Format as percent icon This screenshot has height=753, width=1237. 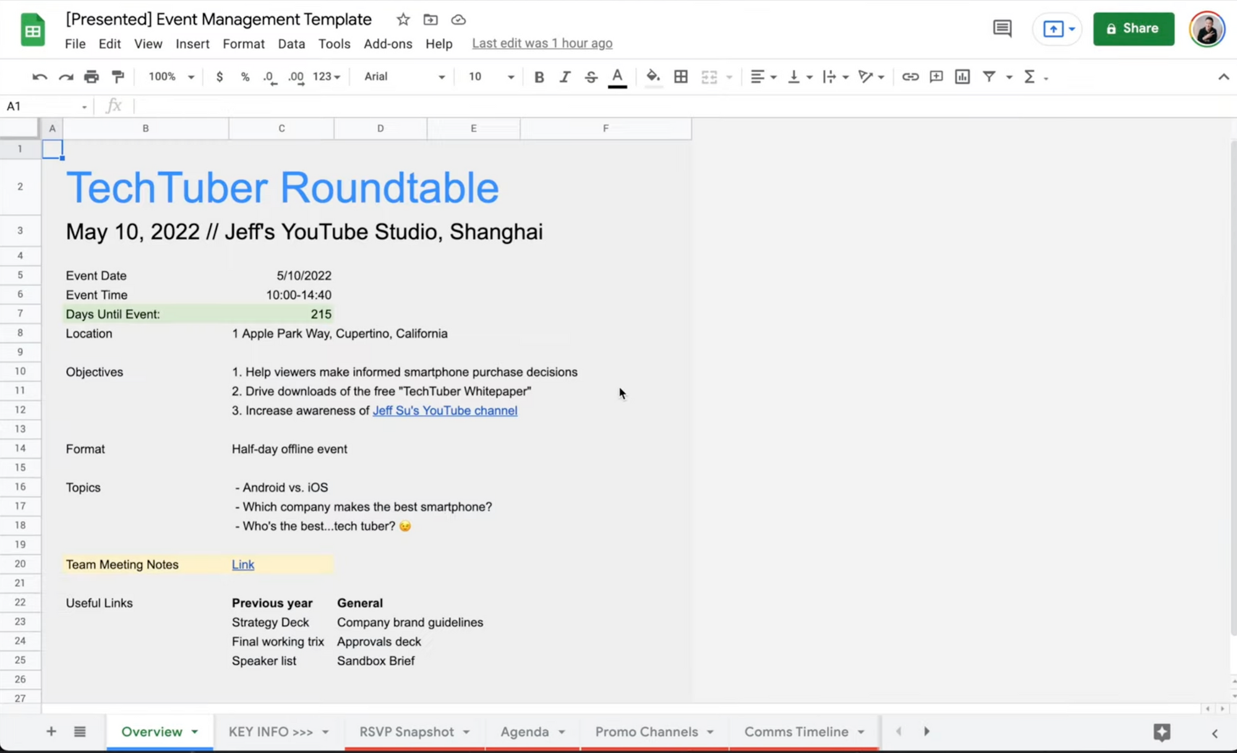245,77
